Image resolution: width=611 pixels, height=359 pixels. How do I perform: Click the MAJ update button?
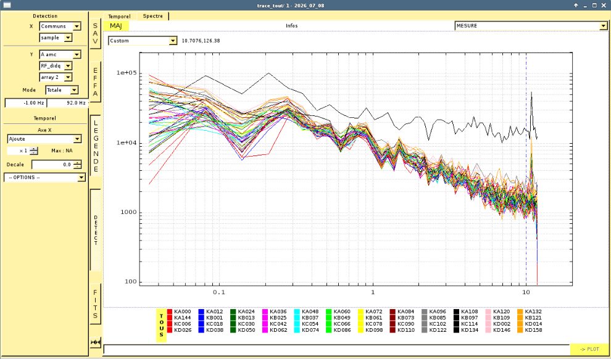click(116, 26)
